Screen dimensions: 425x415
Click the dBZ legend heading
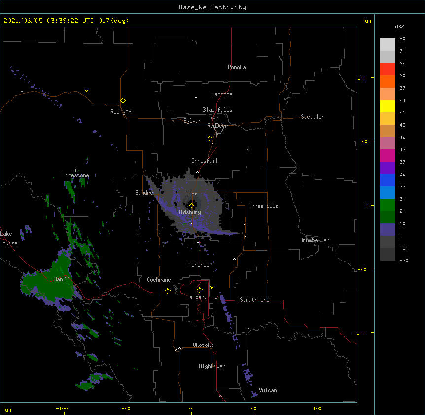click(399, 26)
